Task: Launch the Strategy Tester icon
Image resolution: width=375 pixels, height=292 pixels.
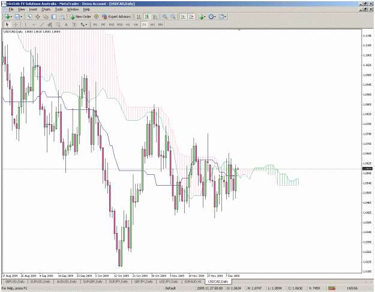Action: tap(62, 17)
